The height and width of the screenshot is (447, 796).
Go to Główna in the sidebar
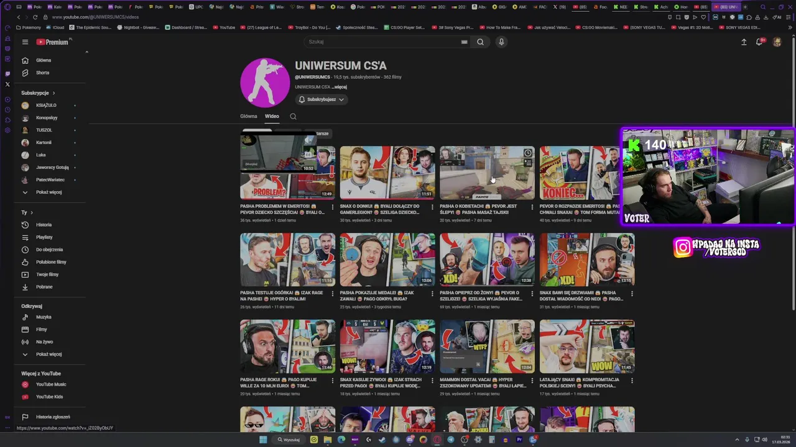(x=44, y=60)
